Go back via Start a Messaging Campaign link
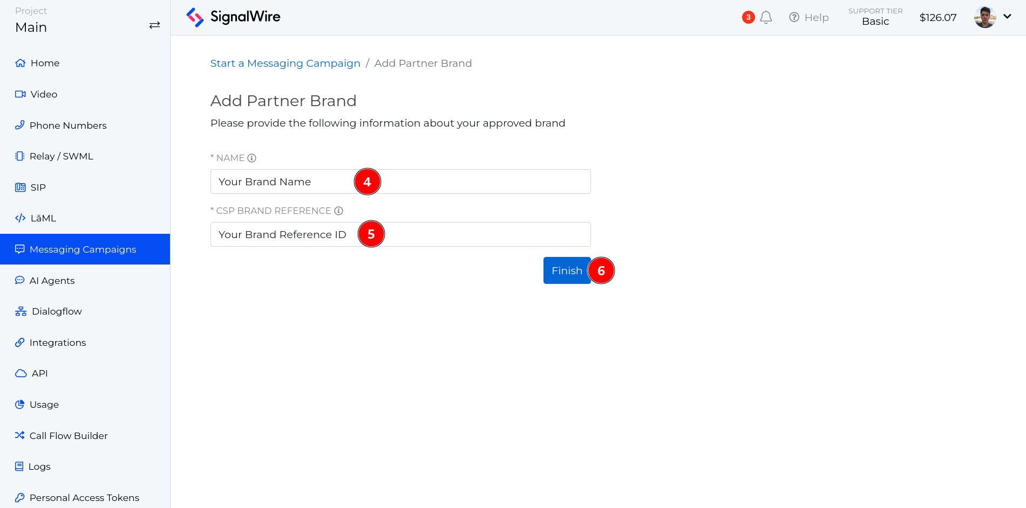This screenshot has height=508, width=1026. click(x=285, y=63)
